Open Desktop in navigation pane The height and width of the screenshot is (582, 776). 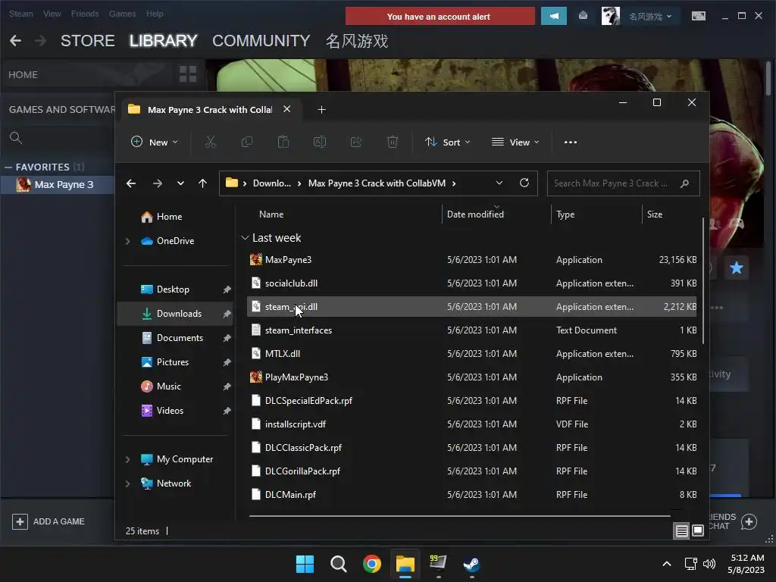(175, 289)
